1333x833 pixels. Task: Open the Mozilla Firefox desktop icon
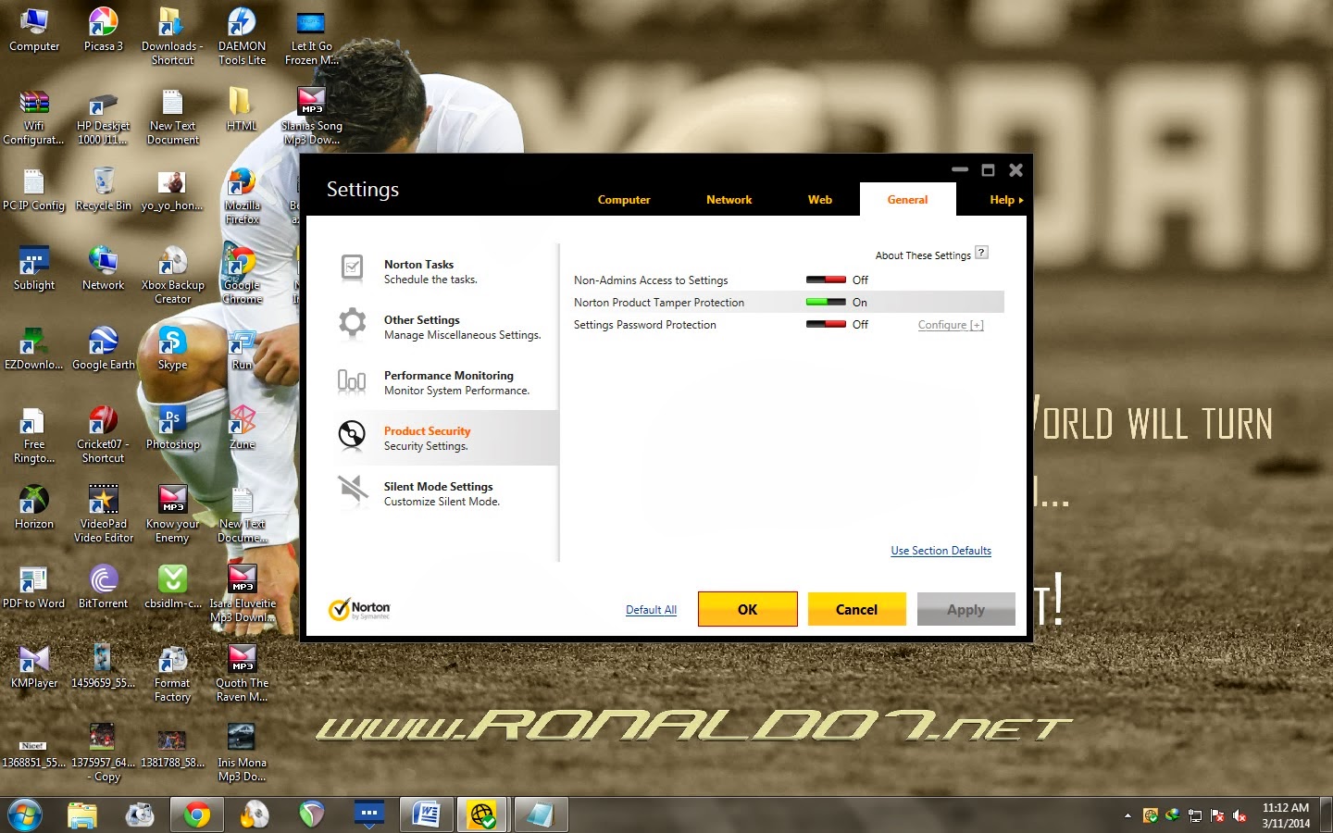pyautogui.click(x=242, y=195)
